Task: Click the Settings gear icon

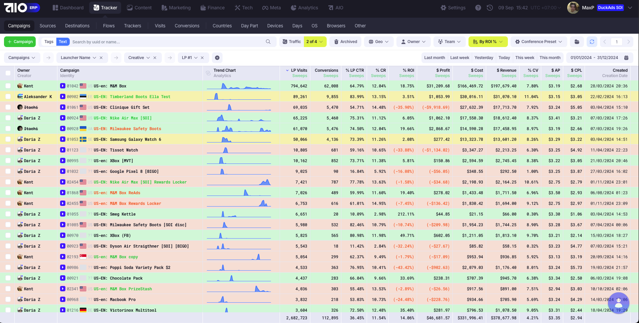Action: [x=443, y=8]
